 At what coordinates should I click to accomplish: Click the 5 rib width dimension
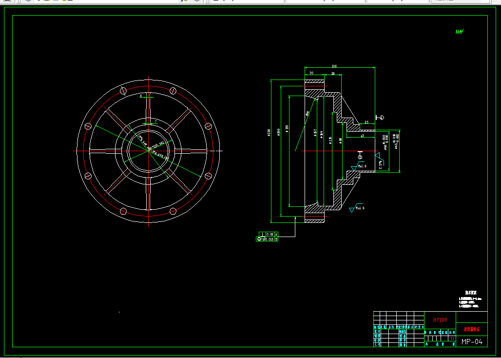pos(141,96)
